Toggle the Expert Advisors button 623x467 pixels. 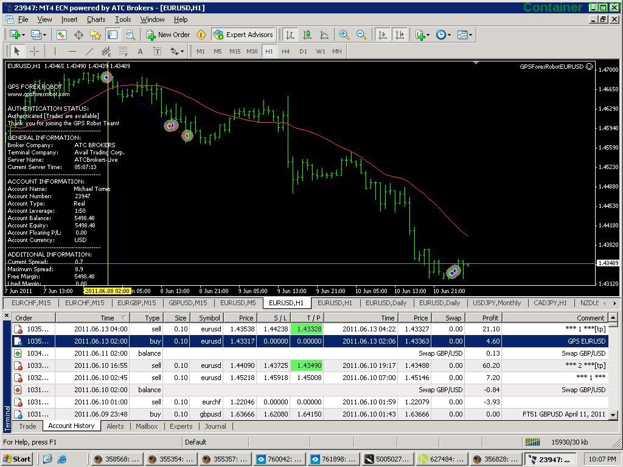(243, 35)
